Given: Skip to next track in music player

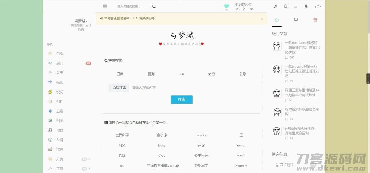Looking at the screenshot, I should tap(251, 9).
